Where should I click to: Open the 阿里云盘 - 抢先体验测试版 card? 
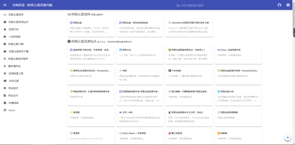pyautogui.click(x=140, y=28)
